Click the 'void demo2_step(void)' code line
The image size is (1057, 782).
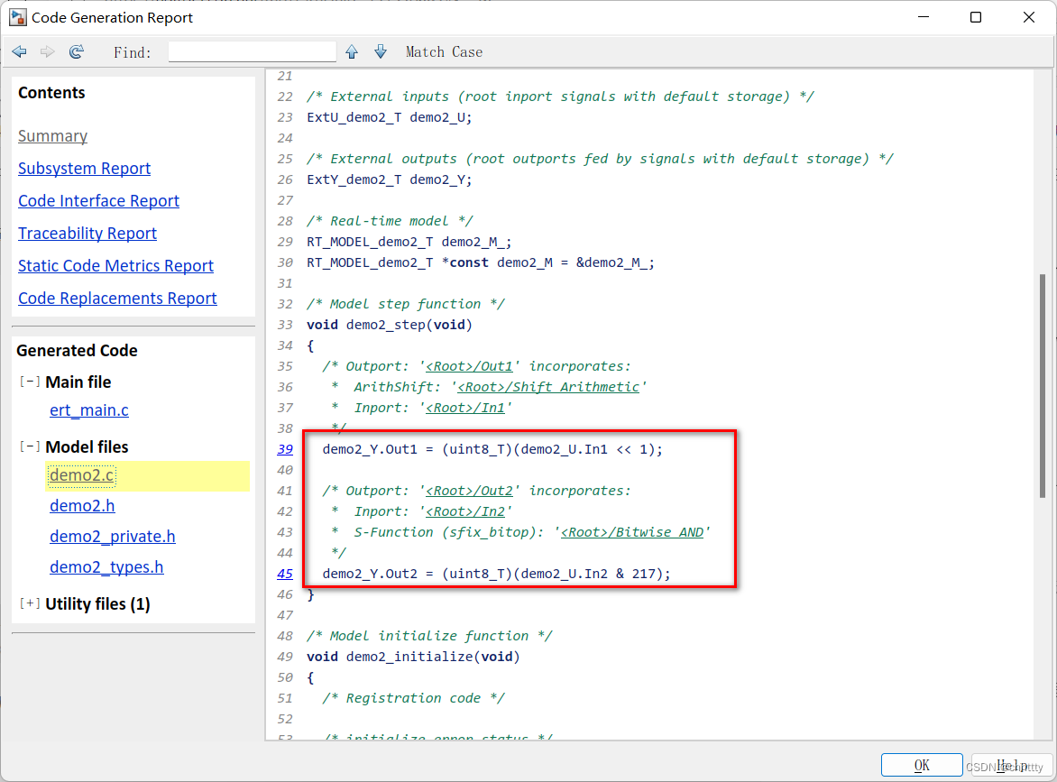tap(390, 325)
